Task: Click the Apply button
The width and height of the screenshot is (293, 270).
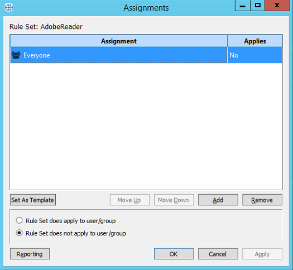Action: click(262, 254)
